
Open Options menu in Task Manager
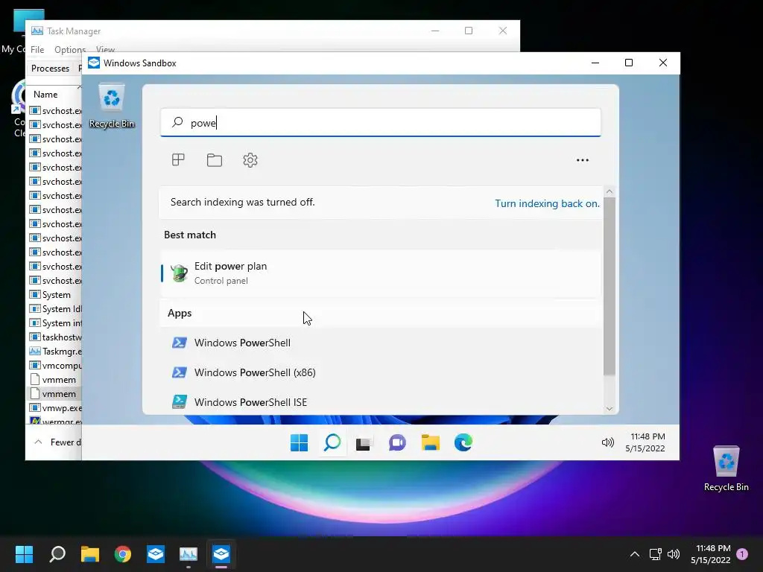(70, 50)
